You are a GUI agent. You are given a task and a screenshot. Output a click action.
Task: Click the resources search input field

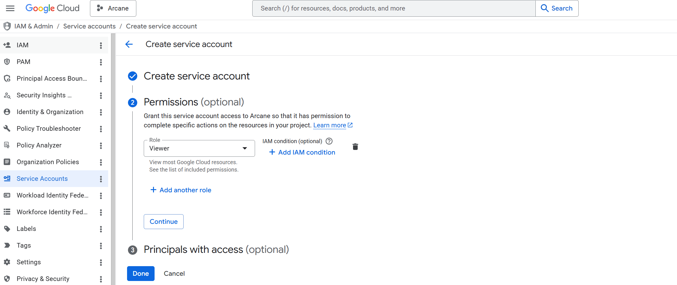394,8
